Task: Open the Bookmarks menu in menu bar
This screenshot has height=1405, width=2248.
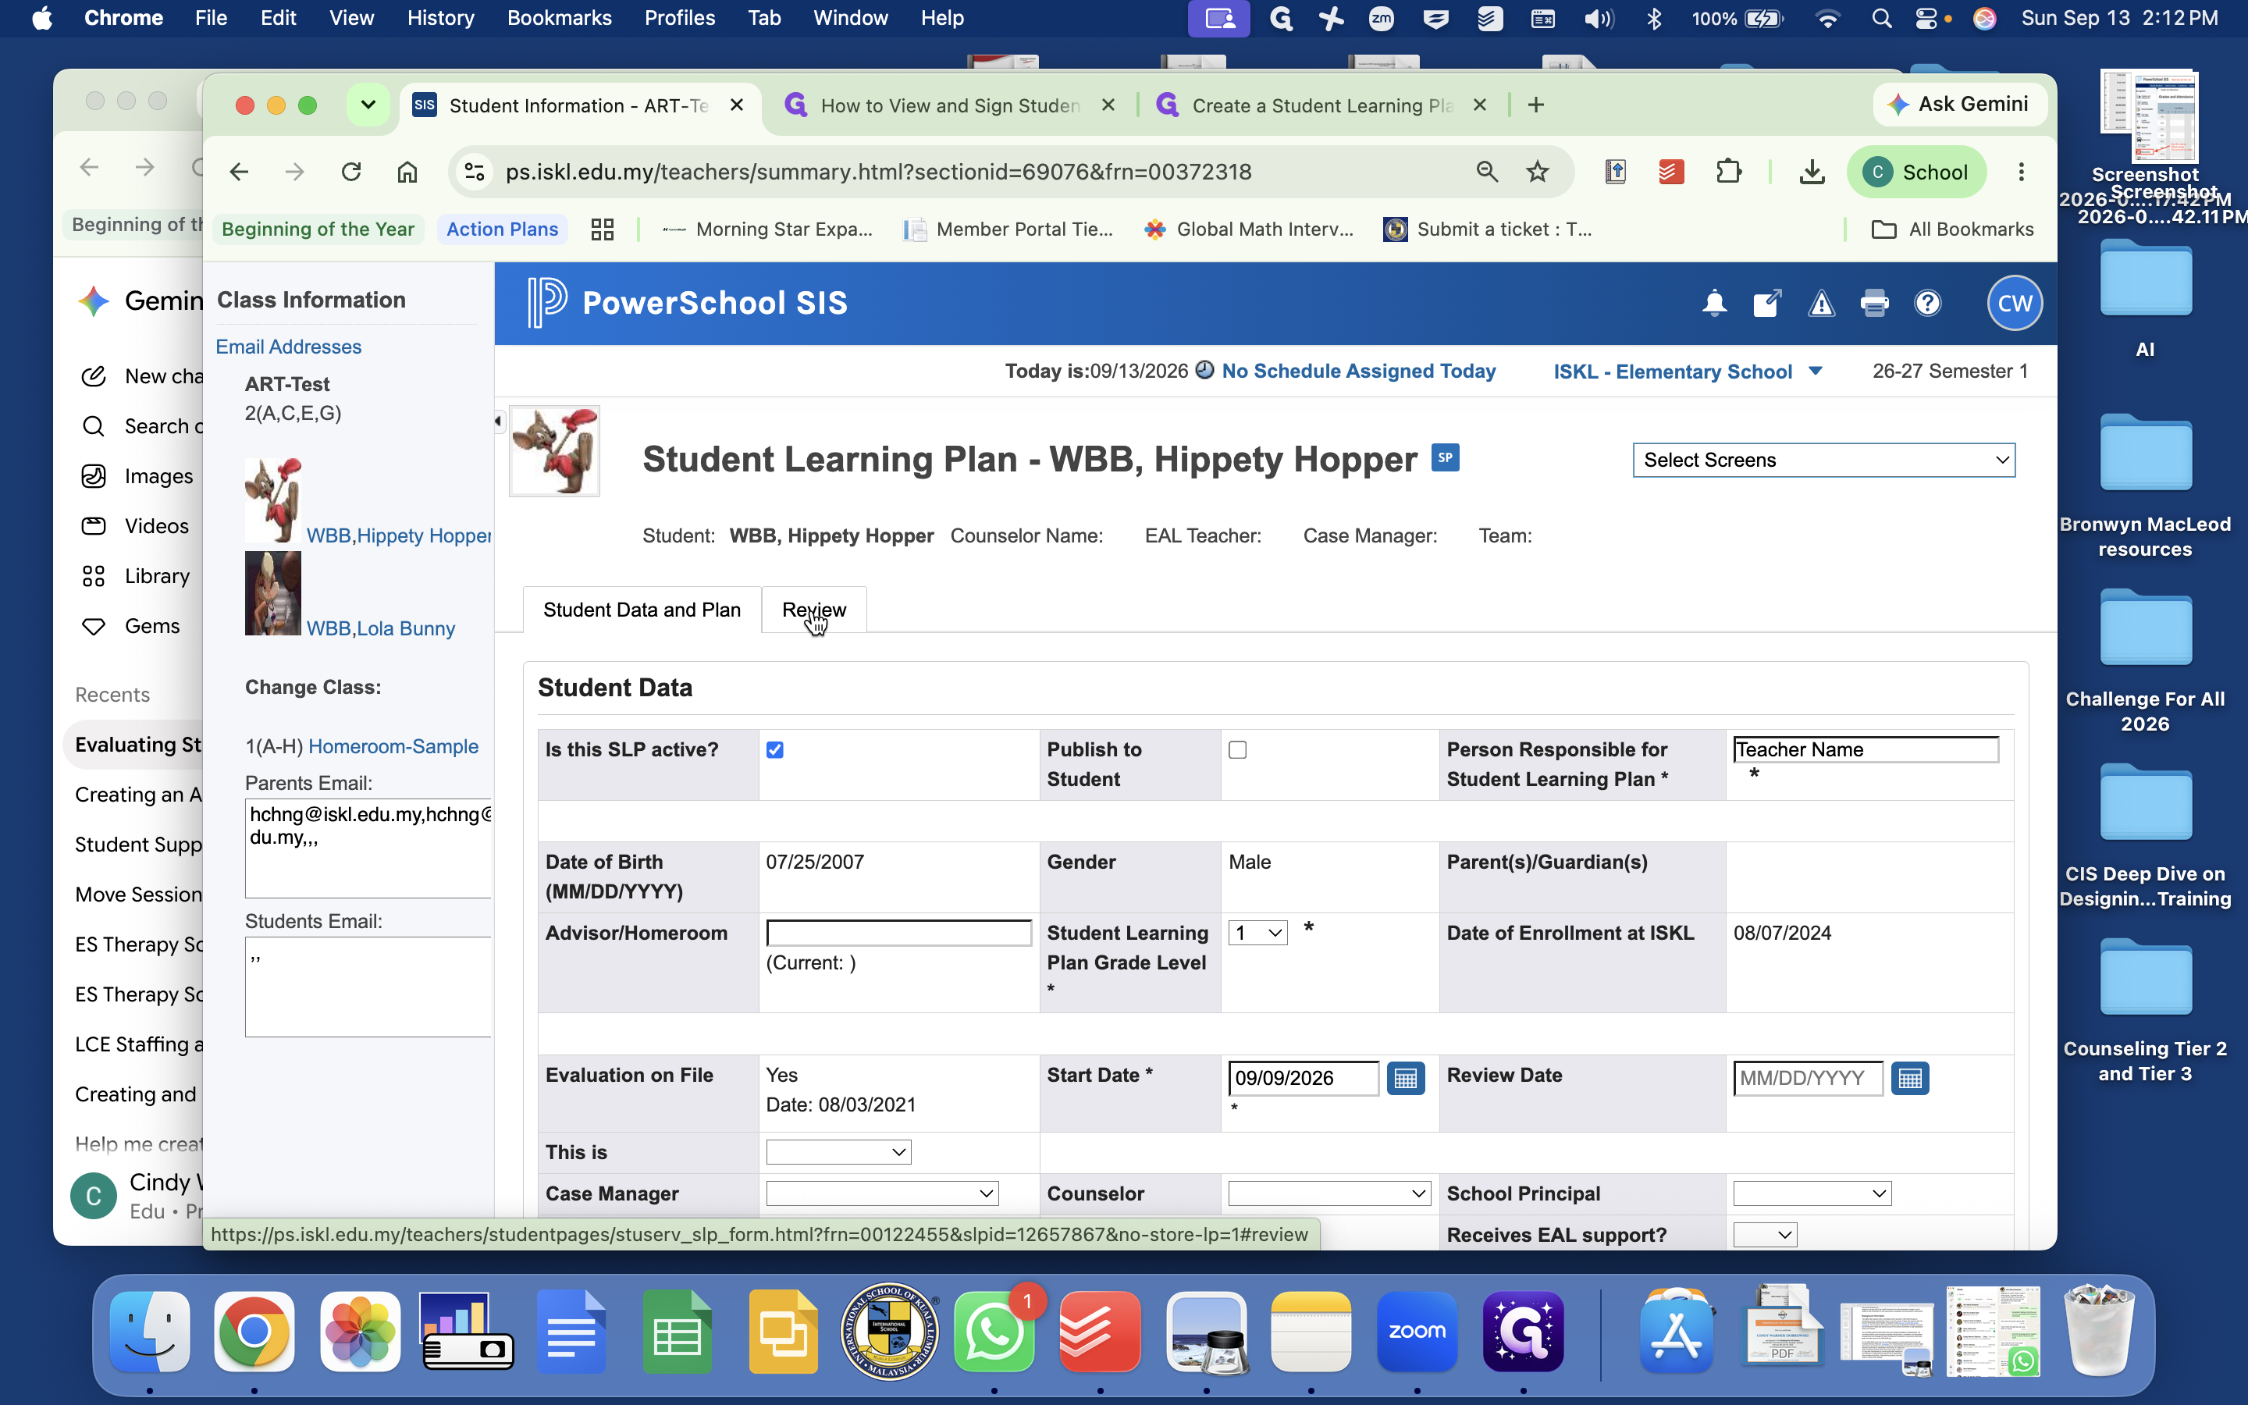Action: coord(559,18)
